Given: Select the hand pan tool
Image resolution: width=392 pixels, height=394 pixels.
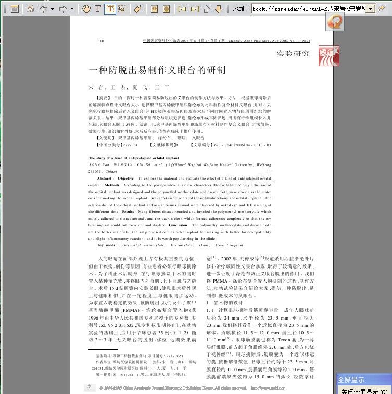Looking at the screenshot, I should pyautogui.click(x=86, y=9).
